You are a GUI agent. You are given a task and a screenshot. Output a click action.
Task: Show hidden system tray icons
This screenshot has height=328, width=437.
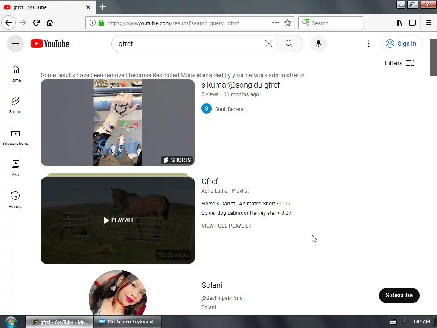pos(404,322)
